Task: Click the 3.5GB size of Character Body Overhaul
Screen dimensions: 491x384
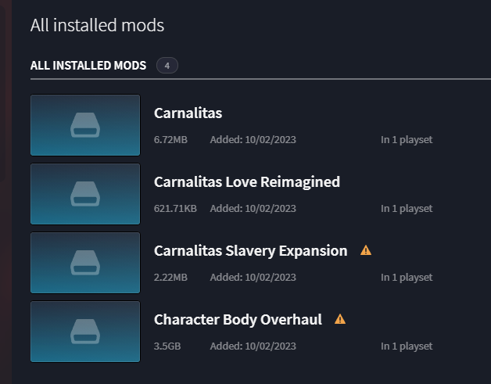Action: (x=168, y=346)
